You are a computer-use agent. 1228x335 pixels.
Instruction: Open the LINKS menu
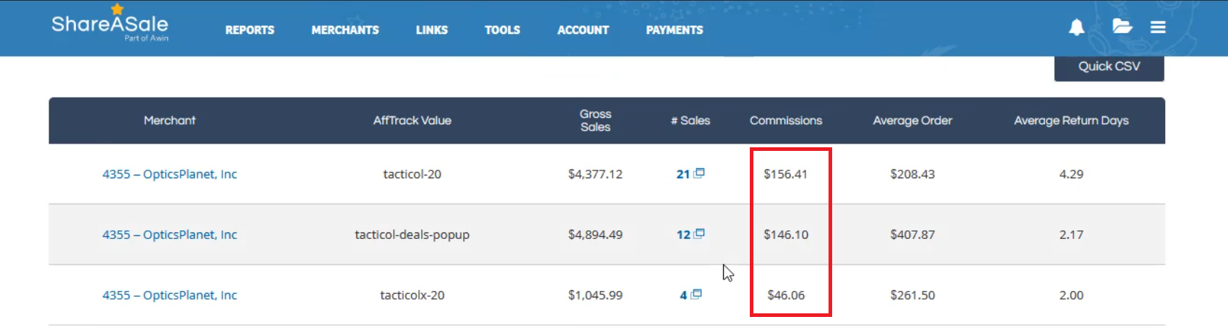click(431, 30)
